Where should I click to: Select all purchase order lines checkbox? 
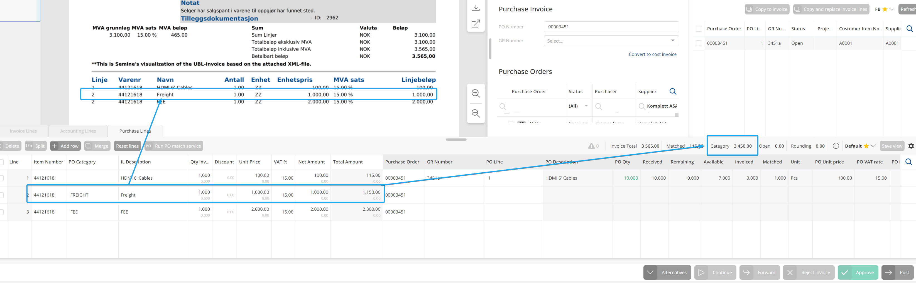[x=698, y=29]
